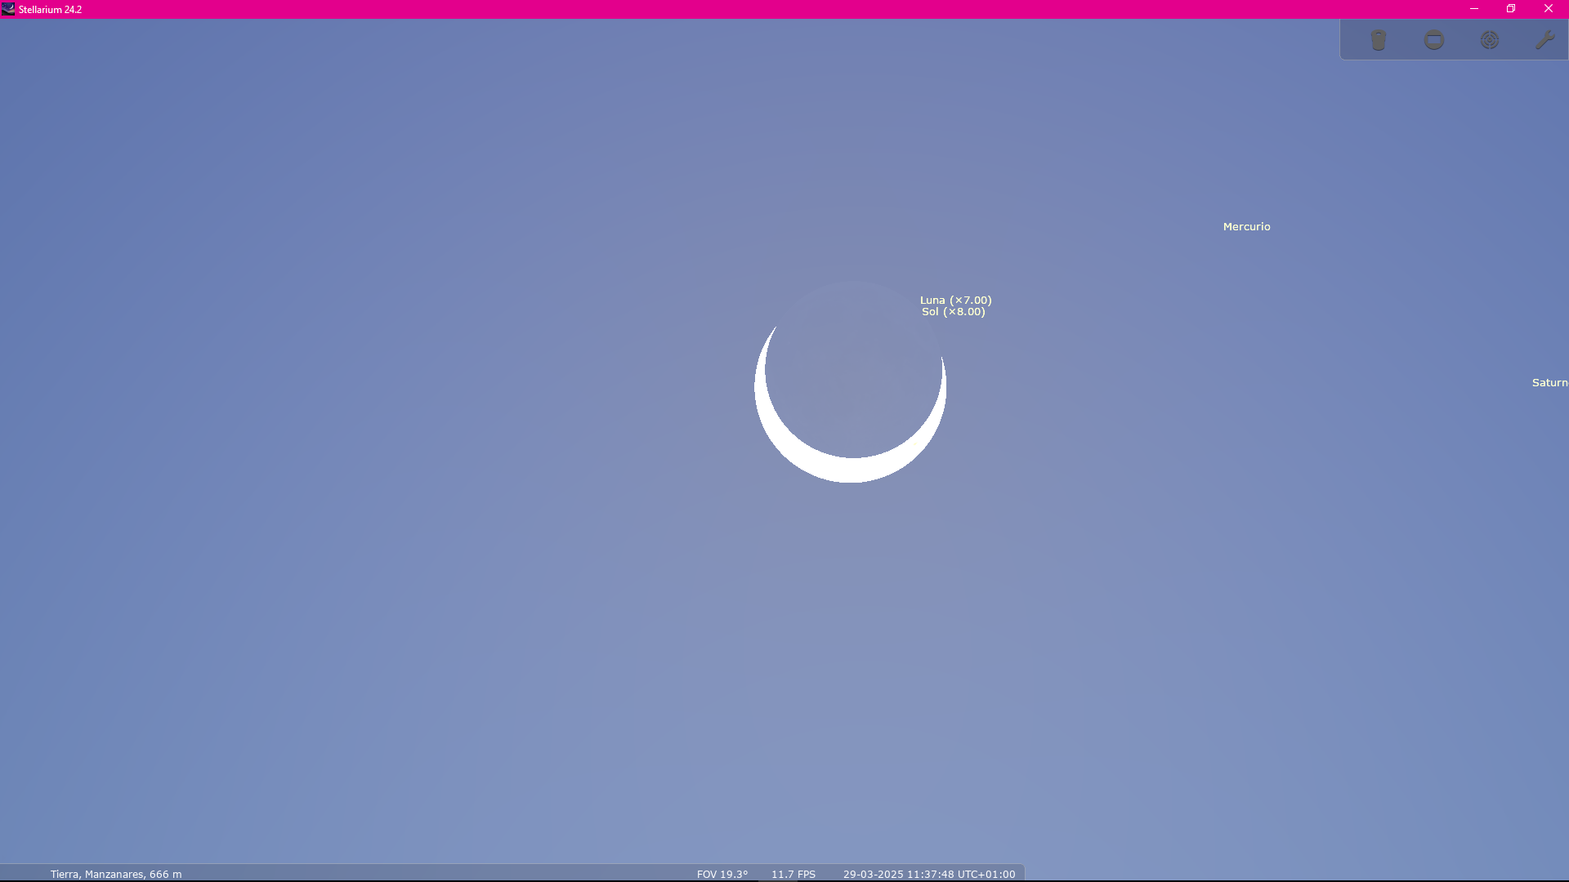Click the date 29-03-2025 in status bar
Viewport: 1569px width, 882px height.
tap(874, 874)
